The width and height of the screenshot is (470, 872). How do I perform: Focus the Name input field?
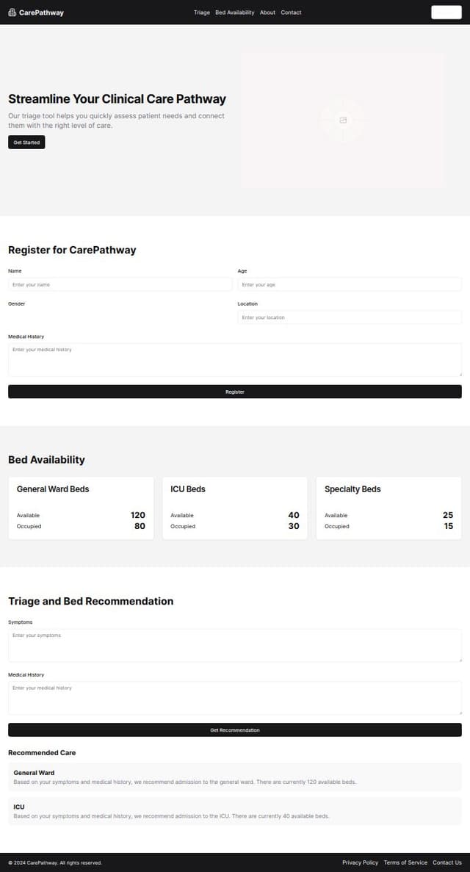(x=120, y=284)
